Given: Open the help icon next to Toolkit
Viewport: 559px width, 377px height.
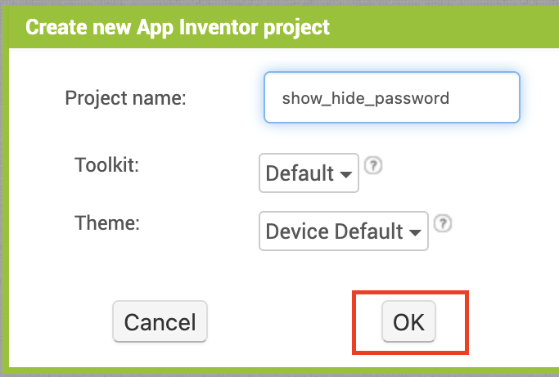Looking at the screenshot, I should click(x=373, y=166).
